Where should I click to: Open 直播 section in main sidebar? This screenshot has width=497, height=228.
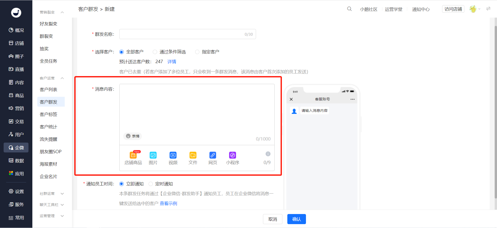click(16, 69)
